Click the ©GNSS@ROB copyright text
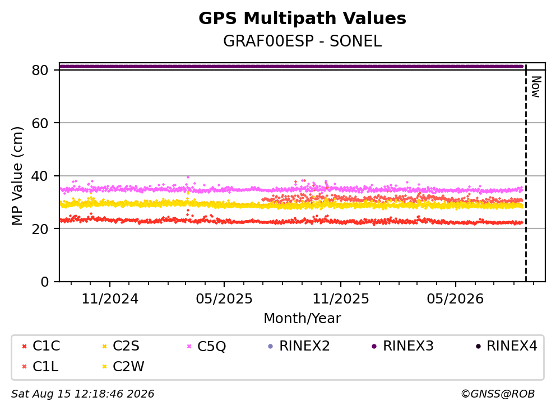Viewport: 556px width, 411px height. [x=498, y=394]
